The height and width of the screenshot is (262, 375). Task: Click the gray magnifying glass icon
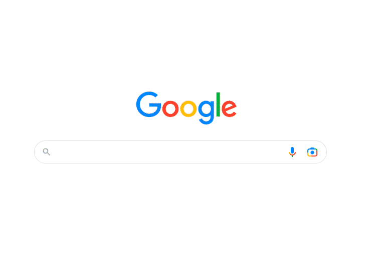click(47, 152)
